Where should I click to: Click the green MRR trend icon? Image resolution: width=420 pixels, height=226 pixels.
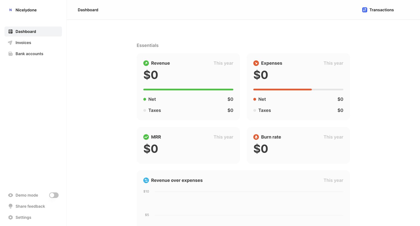click(x=146, y=137)
